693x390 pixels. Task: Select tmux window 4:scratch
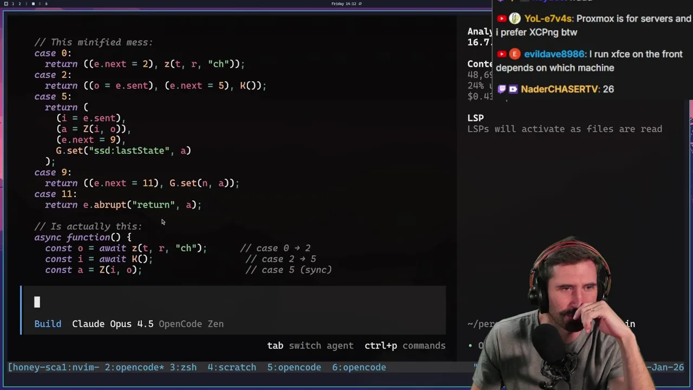tap(232, 367)
